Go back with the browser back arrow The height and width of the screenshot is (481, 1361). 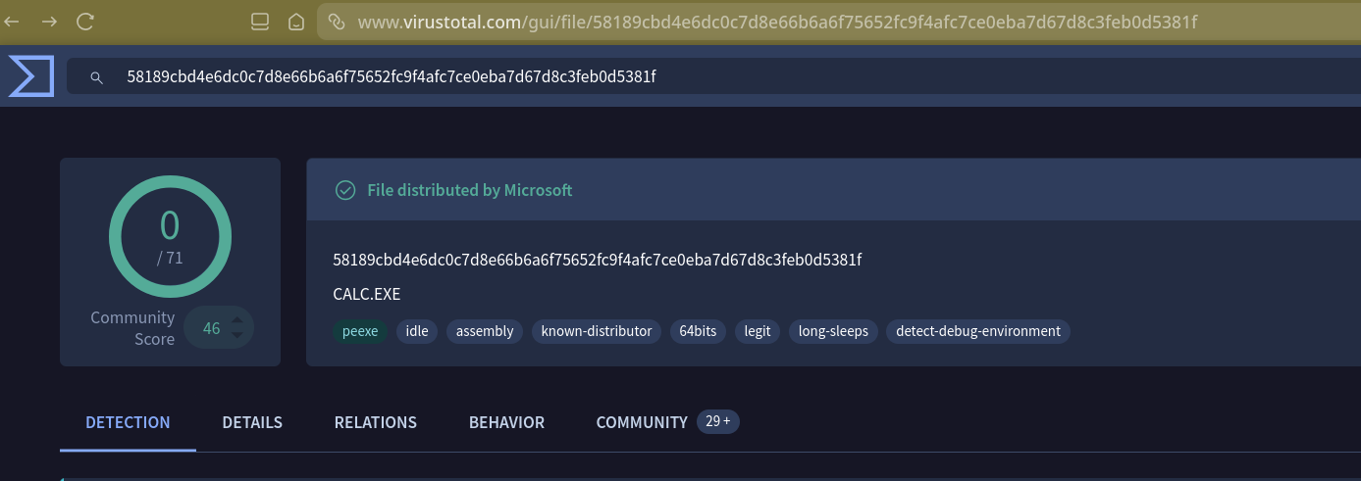tap(13, 21)
